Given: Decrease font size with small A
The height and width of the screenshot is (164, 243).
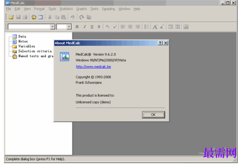Looking at the screenshot, I should coord(162,27).
